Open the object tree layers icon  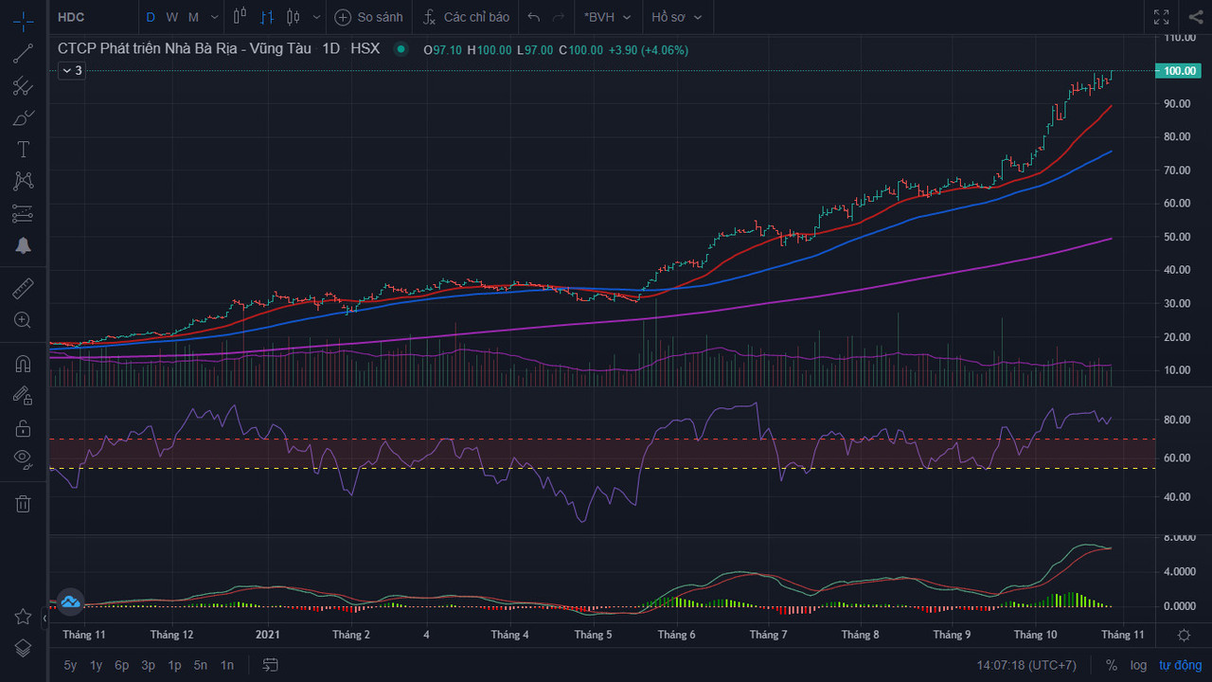(23, 648)
